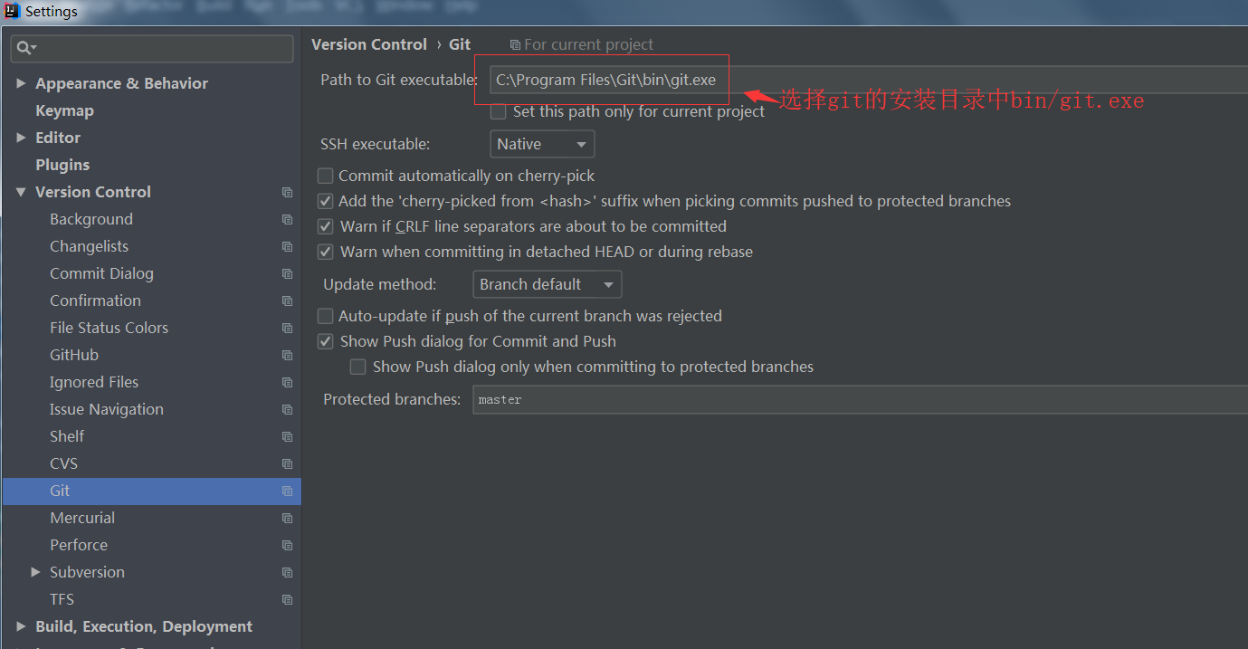Check Set this path only for current project
The height and width of the screenshot is (649, 1248).
(498, 111)
